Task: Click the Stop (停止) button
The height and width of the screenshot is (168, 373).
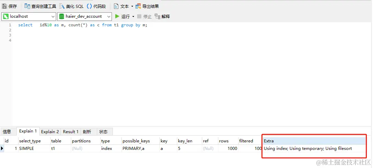Action: coord(144,16)
